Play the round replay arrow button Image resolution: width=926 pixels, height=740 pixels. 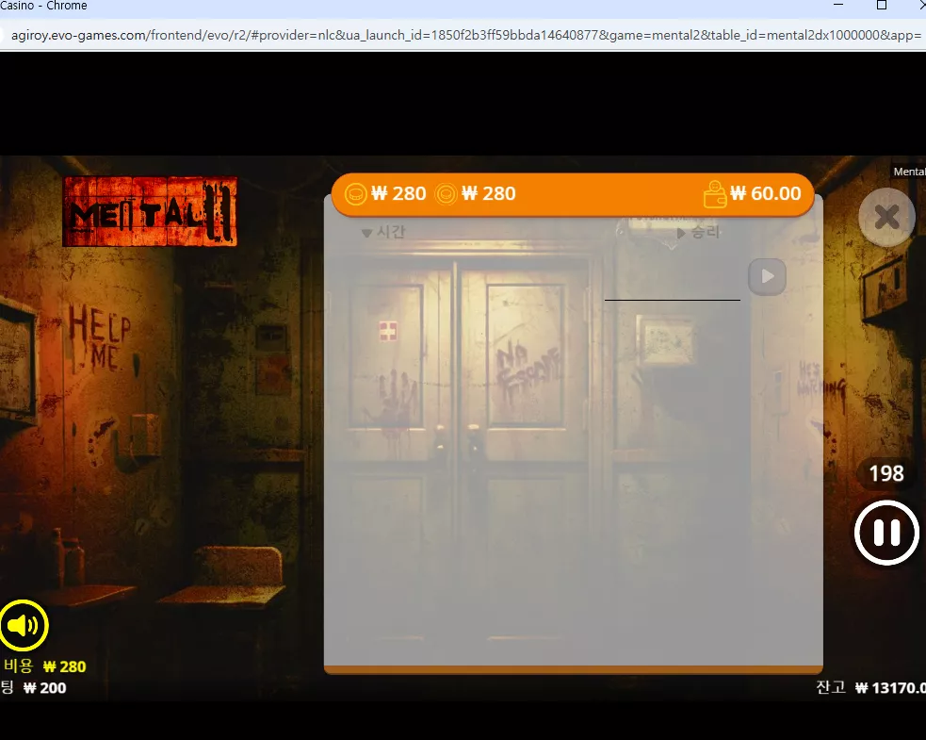tap(767, 276)
